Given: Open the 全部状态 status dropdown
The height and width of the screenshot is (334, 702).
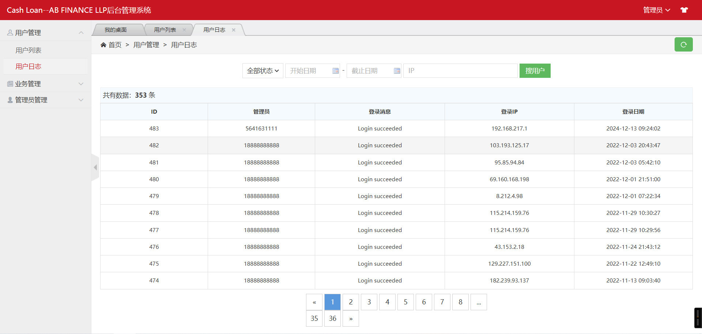Looking at the screenshot, I should point(263,71).
